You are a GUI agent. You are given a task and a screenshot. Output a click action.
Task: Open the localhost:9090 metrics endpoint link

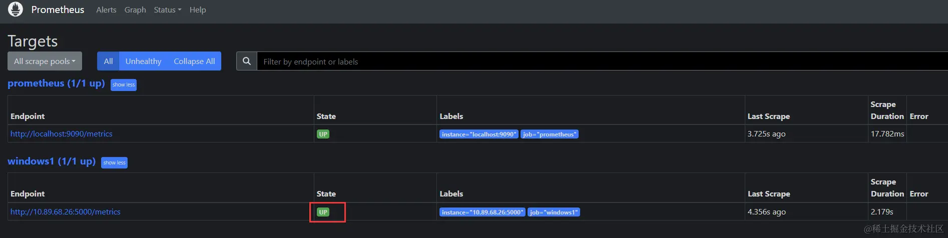click(x=62, y=134)
